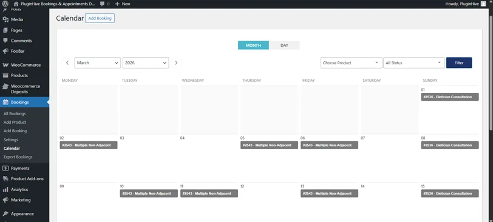Screen dimensions: 493x222
Task: Open the Pages sidebar icon
Action: coord(5,30)
